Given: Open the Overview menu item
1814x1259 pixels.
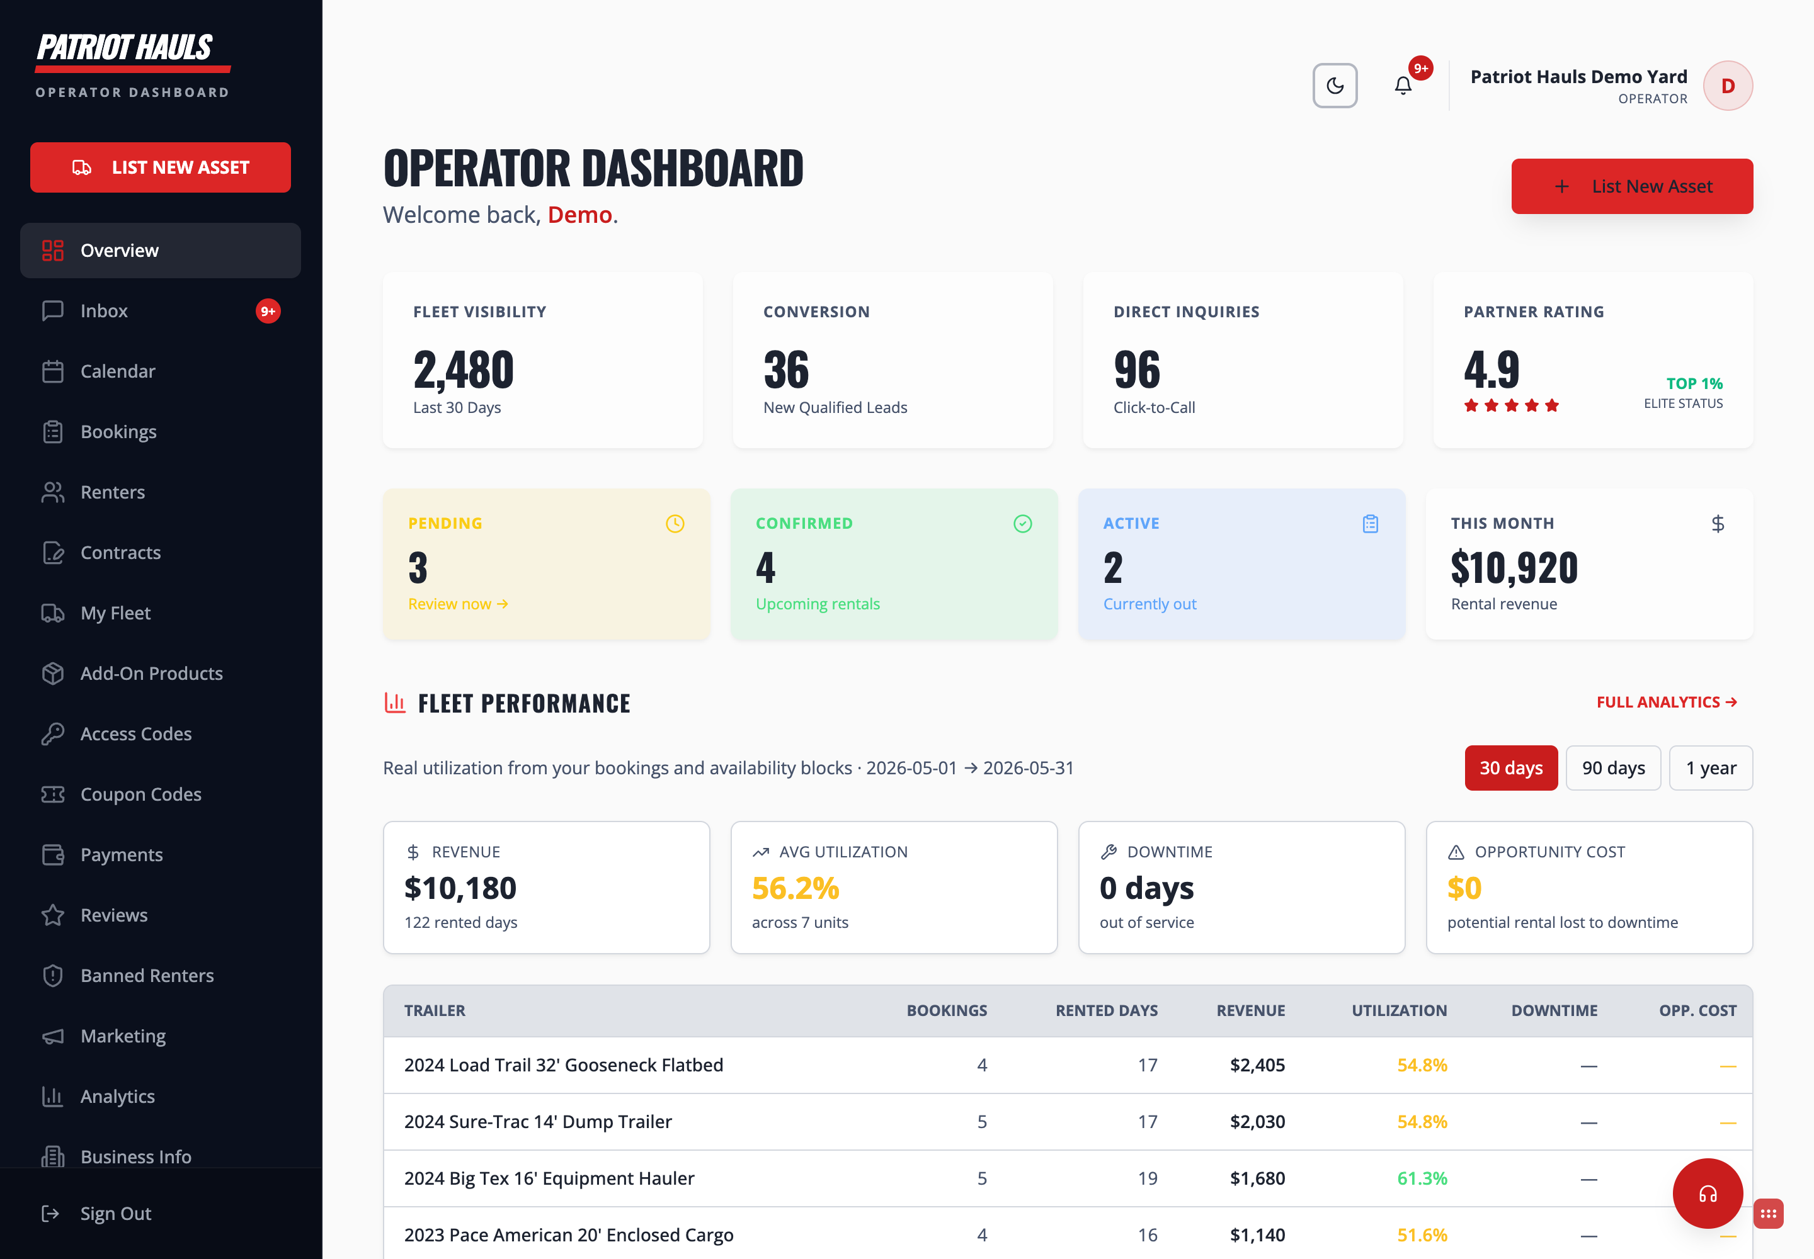Looking at the screenshot, I should click(x=160, y=250).
